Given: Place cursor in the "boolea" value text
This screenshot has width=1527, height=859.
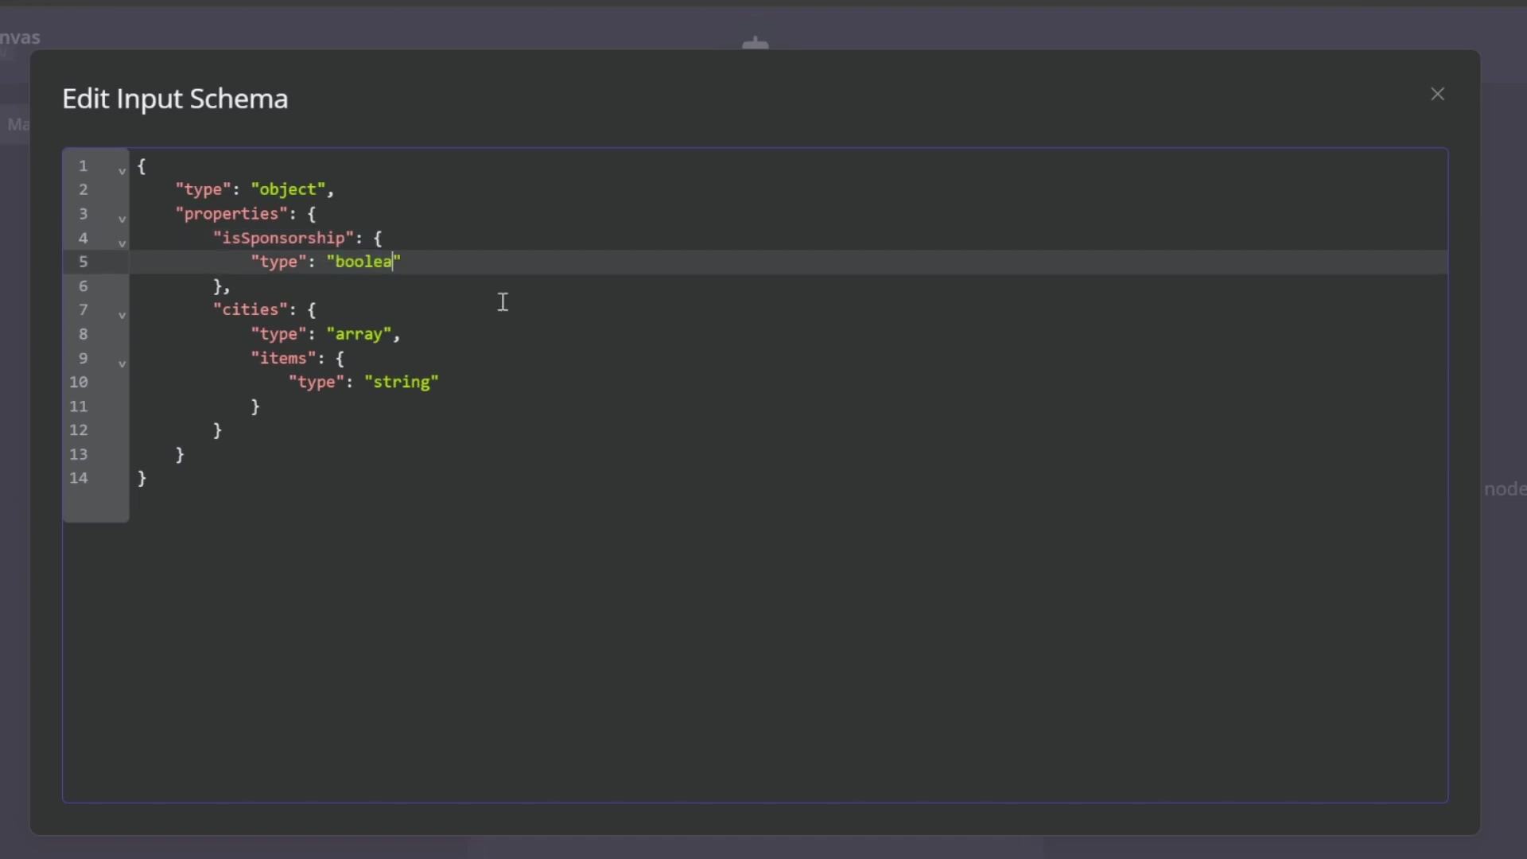Looking at the screenshot, I should point(363,262).
